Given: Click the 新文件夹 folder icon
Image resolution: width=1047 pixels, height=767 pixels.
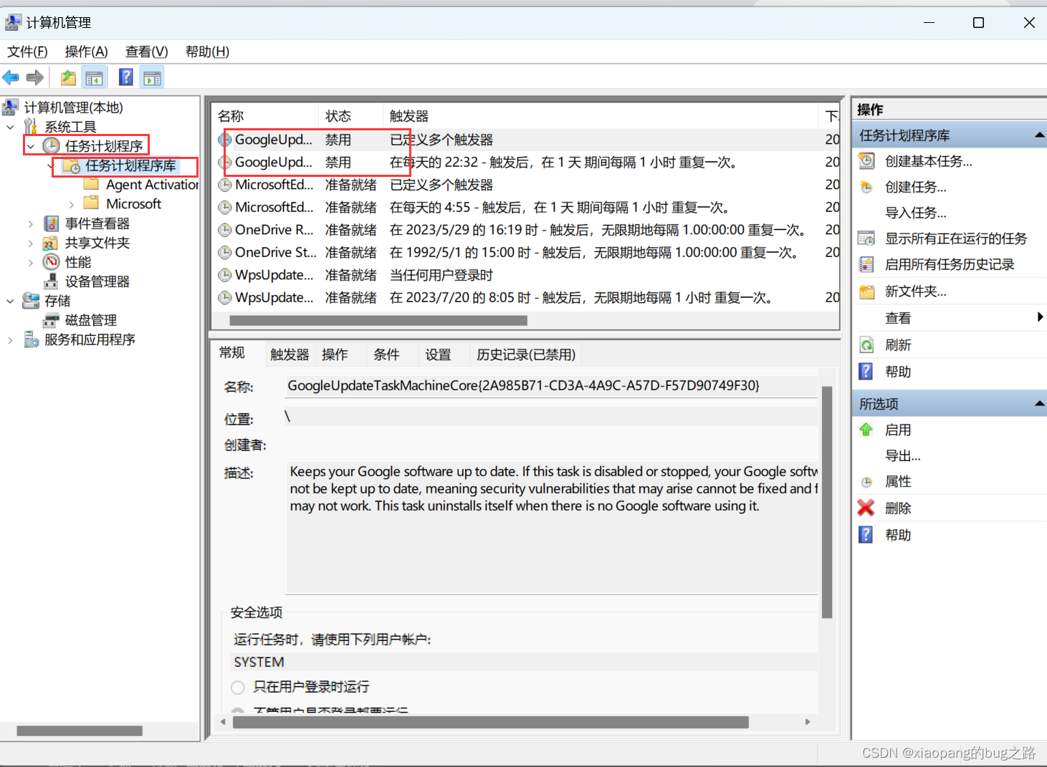Looking at the screenshot, I should pyautogui.click(x=867, y=291).
